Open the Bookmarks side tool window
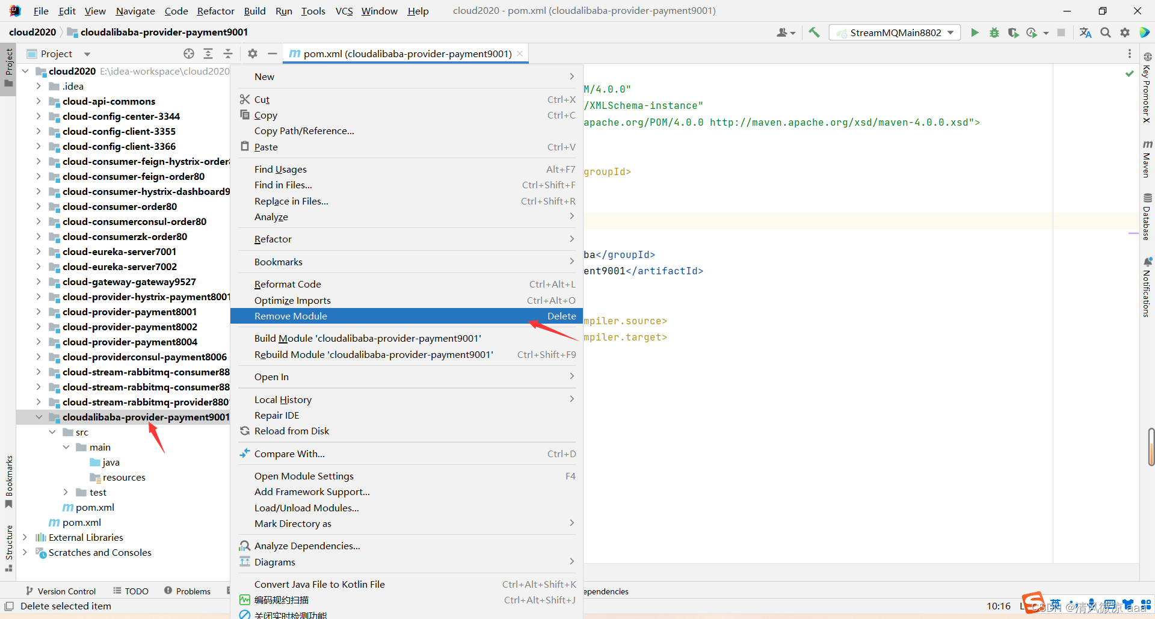Image resolution: width=1155 pixels, height=619 pixels. click(8, 481)
